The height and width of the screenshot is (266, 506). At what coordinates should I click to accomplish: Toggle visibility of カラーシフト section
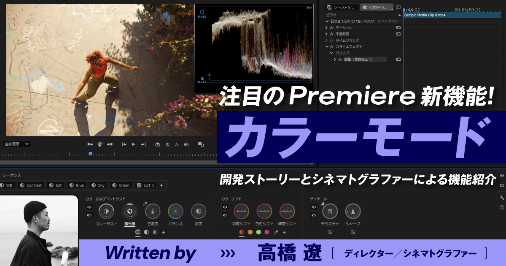click(225, 207)
